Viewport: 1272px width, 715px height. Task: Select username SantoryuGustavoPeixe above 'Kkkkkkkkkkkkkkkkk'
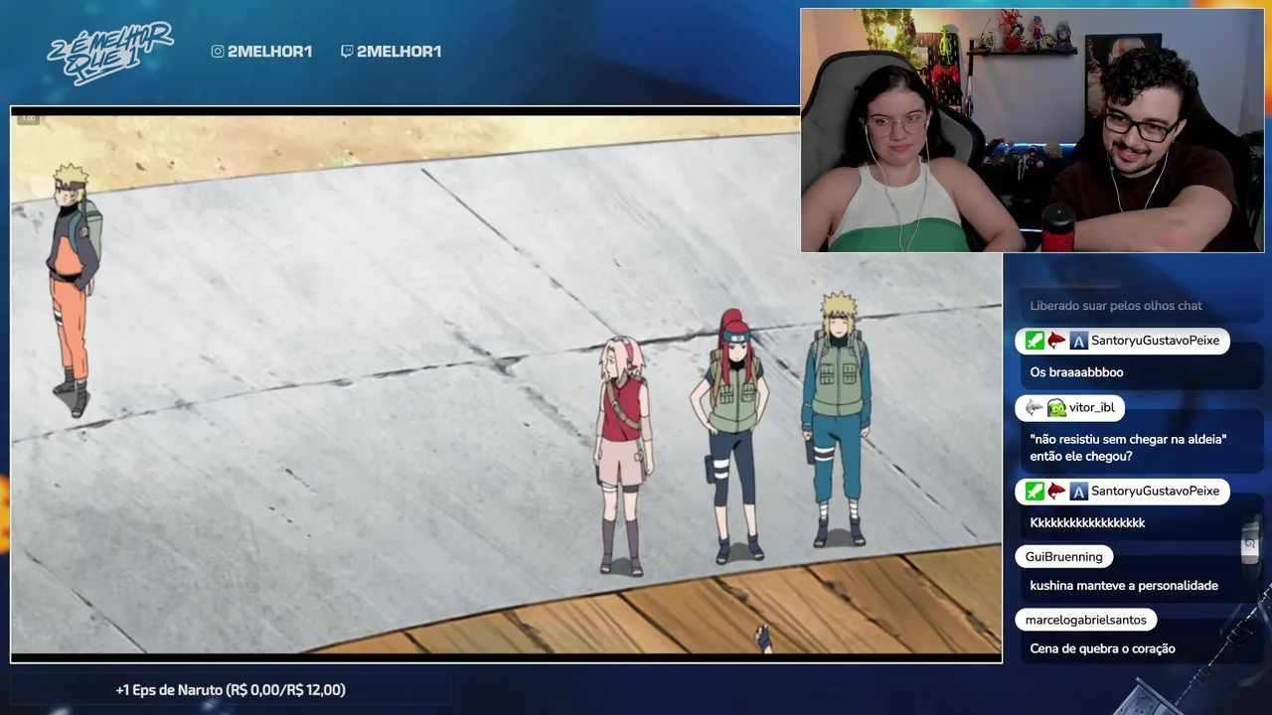click(x=1155, y=492)
